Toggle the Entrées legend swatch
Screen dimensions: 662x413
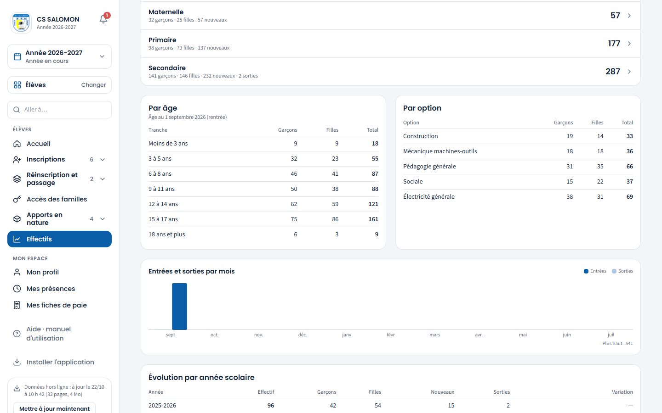(586, 271)
